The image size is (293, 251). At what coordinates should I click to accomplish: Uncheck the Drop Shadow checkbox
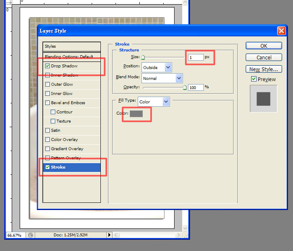[48, 66]
